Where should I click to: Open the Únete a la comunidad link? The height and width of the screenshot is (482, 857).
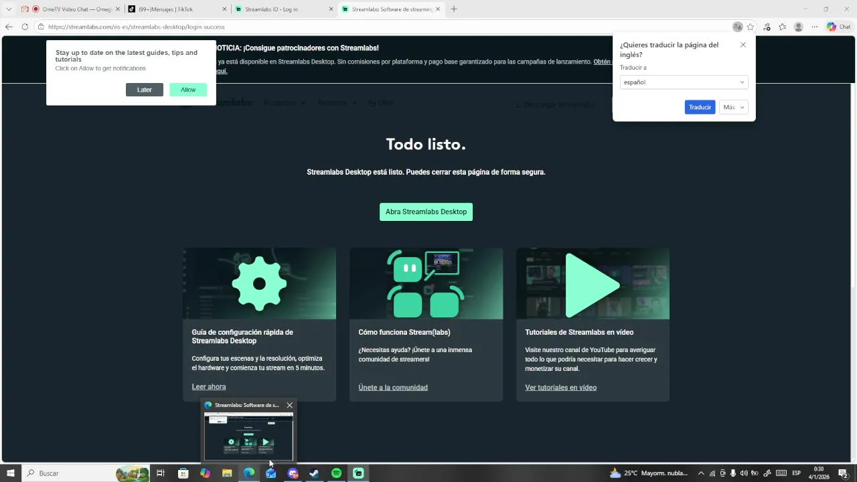(x=393, y=388)
